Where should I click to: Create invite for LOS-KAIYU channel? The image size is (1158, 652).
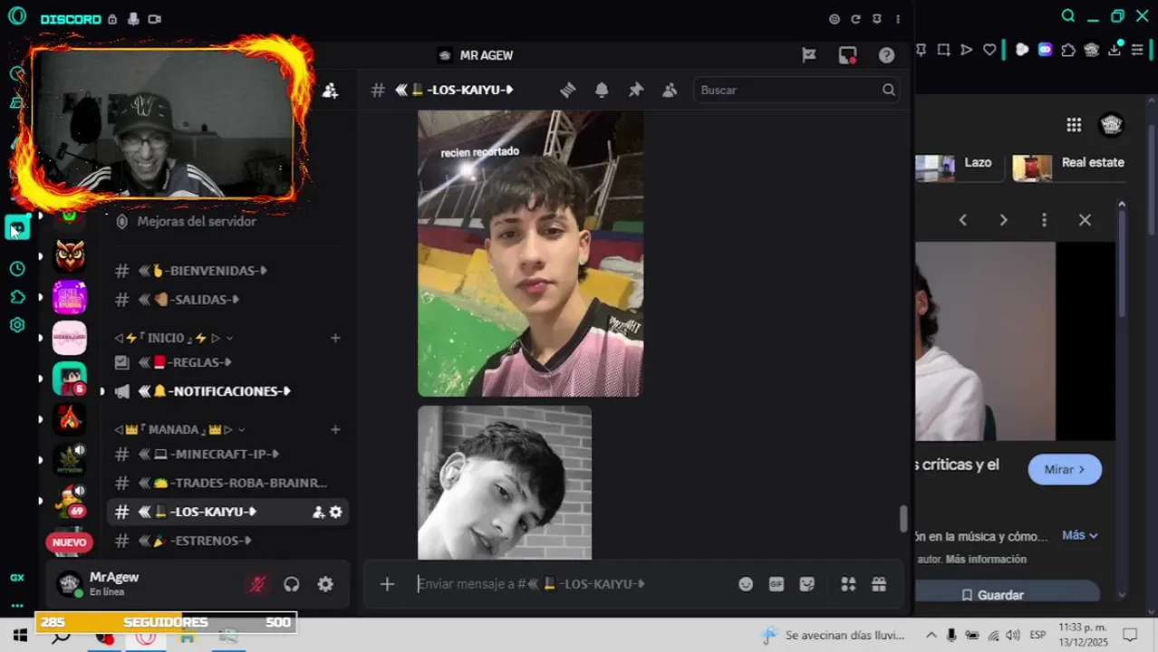[x=318, y=512]
